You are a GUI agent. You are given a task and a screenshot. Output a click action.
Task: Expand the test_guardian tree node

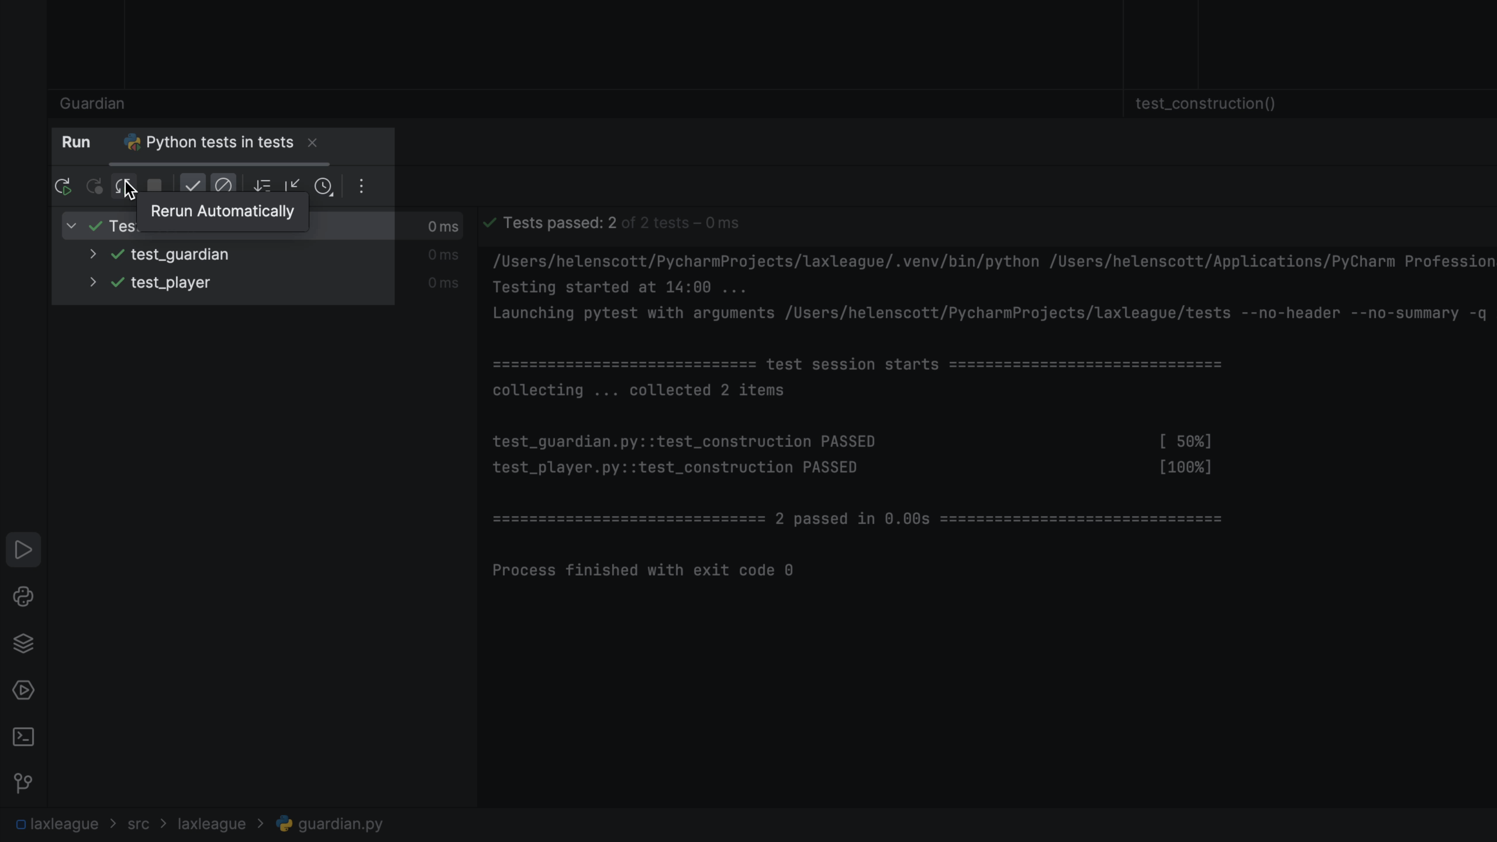pos(93,254)
